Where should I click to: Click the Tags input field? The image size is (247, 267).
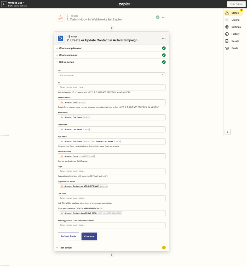tap(112, 171)
